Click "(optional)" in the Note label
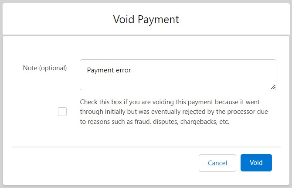This screenshot has width=292, height=188. [x=53, y=68]
